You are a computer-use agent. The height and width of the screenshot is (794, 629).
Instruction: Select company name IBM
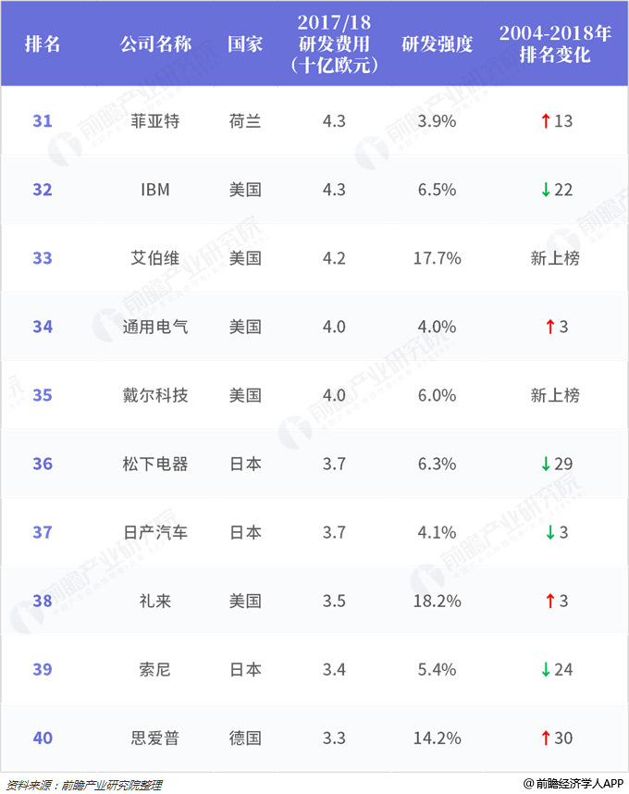click(155, 190)
